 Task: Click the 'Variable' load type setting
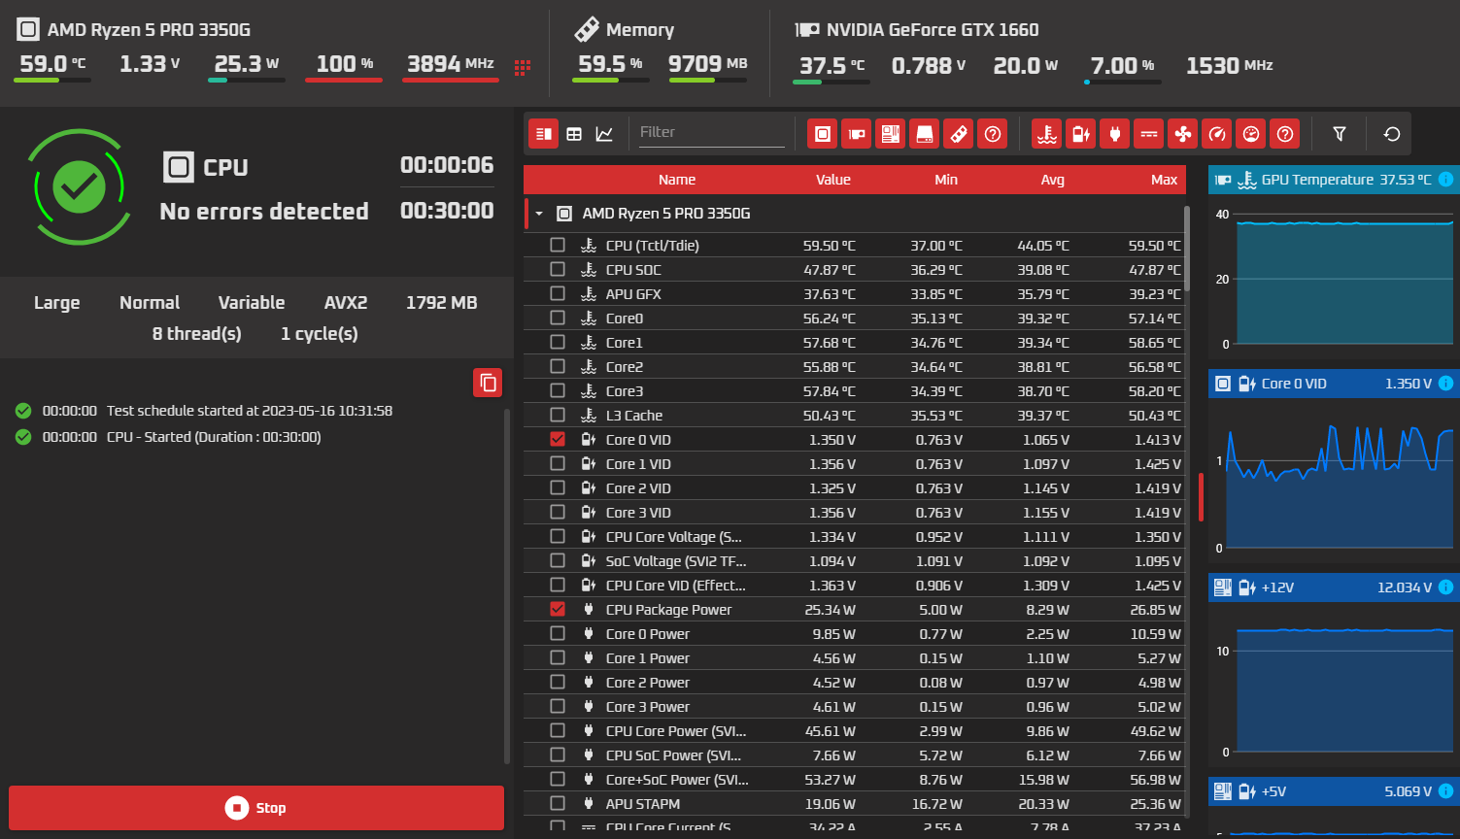(252, 303)
